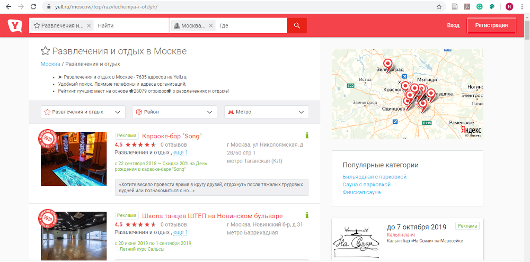Click '0 отзывов' for Школа танцев ШТЕП

(x=173, y=224)
